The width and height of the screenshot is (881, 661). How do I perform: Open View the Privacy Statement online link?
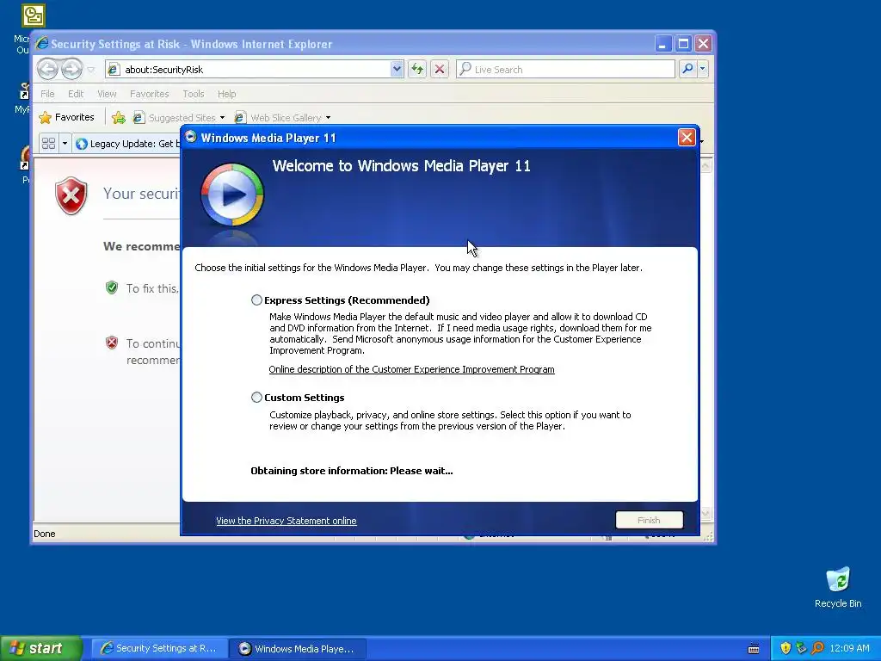(x=286, y=521)
